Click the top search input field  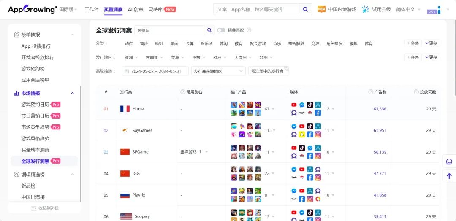click(256, 9)
